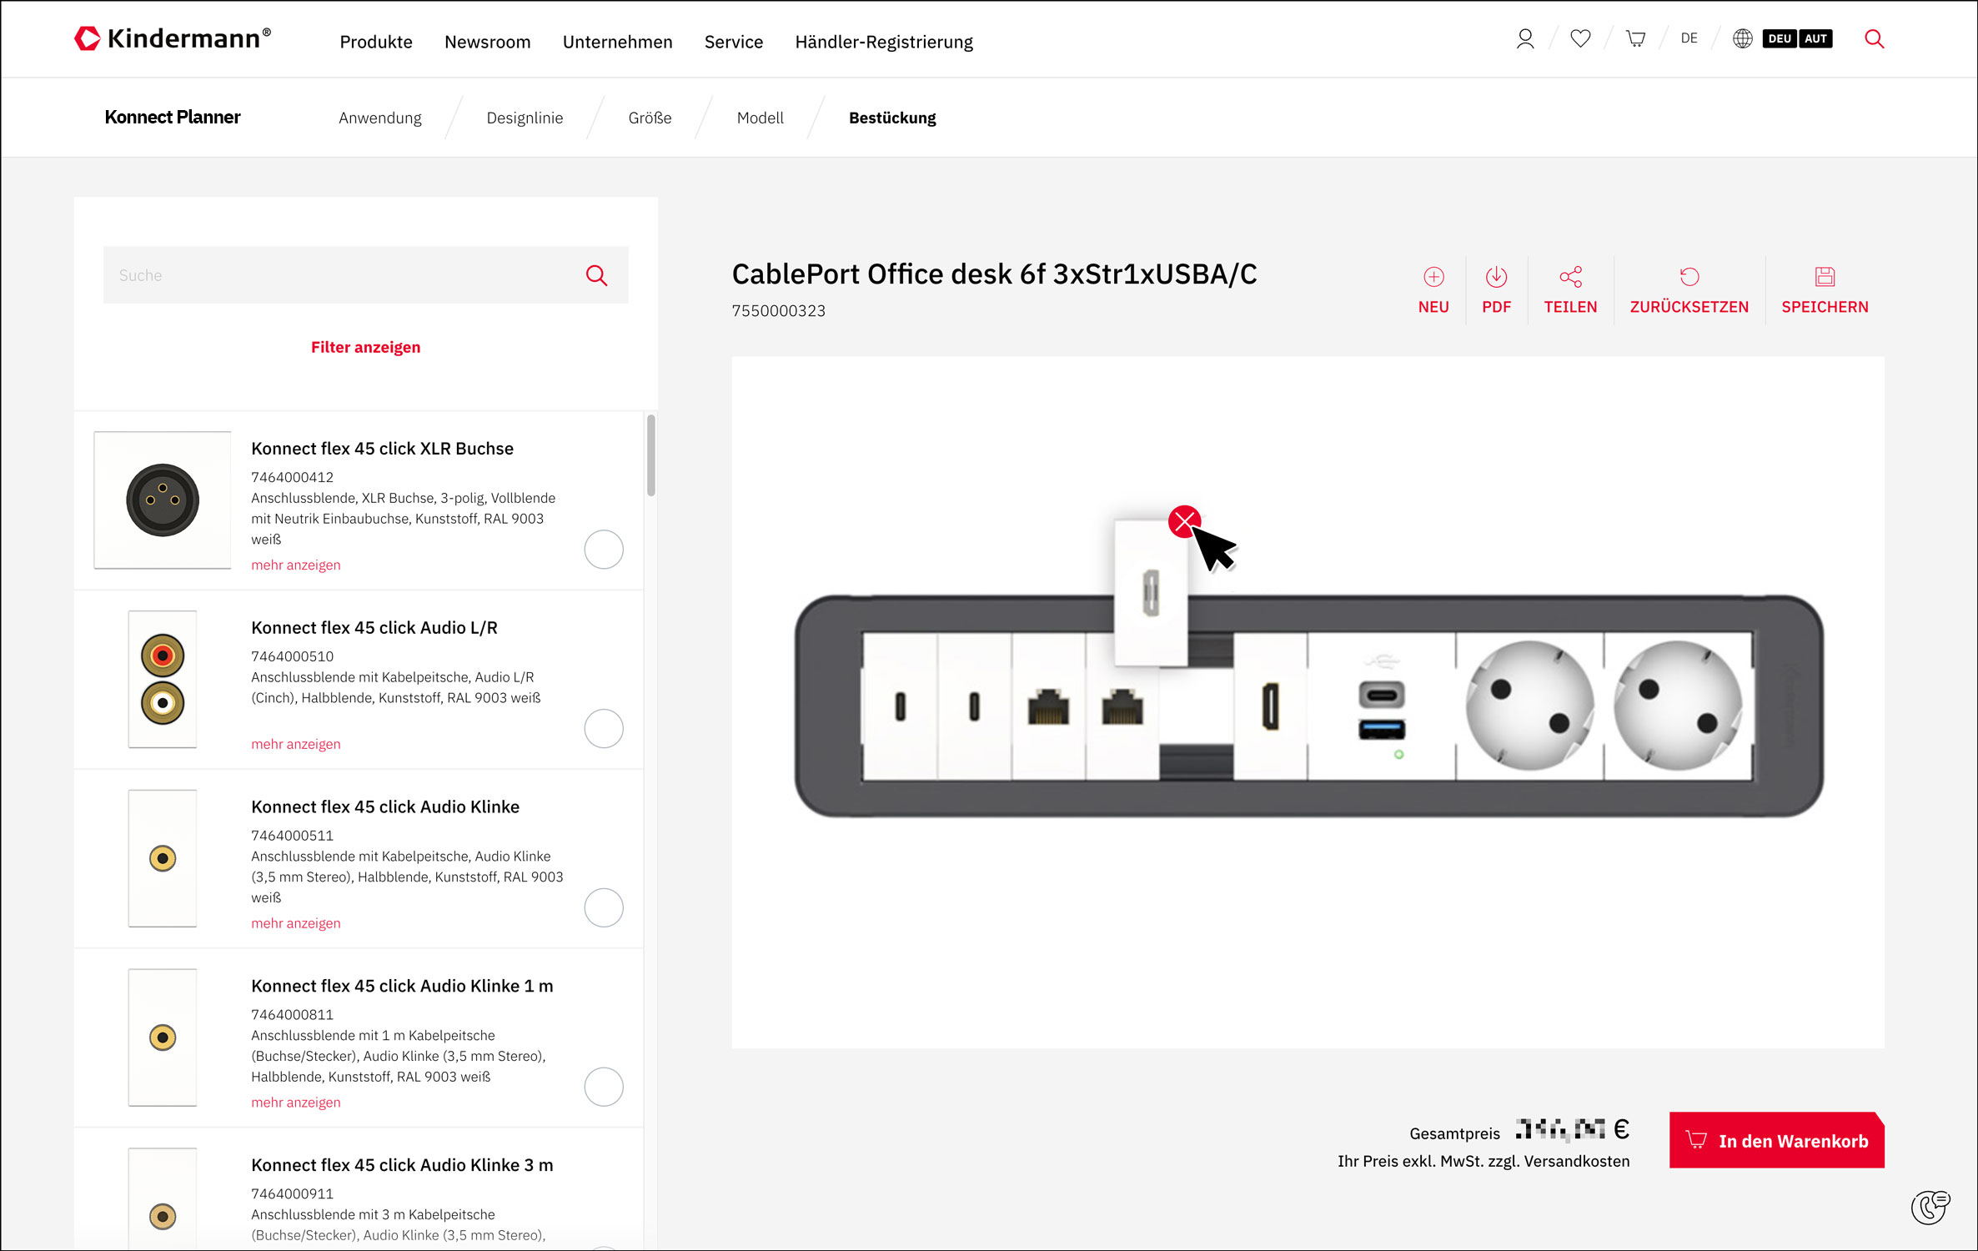Select the Audio L/R radio button
Image resolution: width=1978 pixels, height=1251 pixels.
point(604,729)
